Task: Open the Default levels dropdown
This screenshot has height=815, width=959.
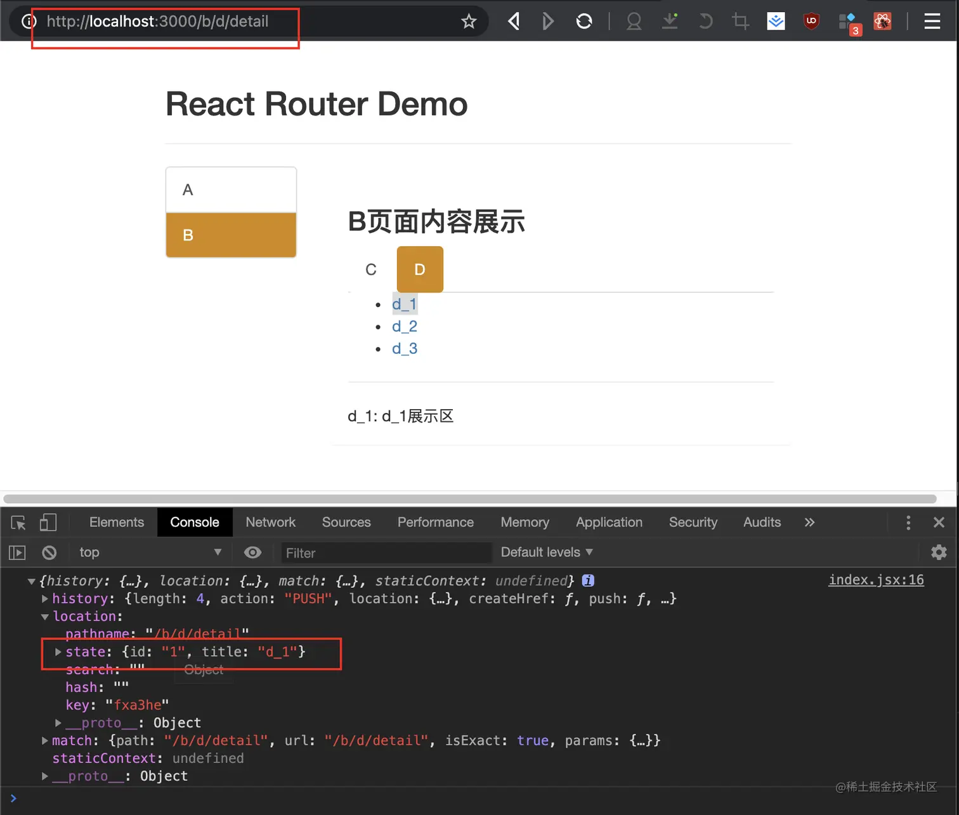Action: click(547, 552)
